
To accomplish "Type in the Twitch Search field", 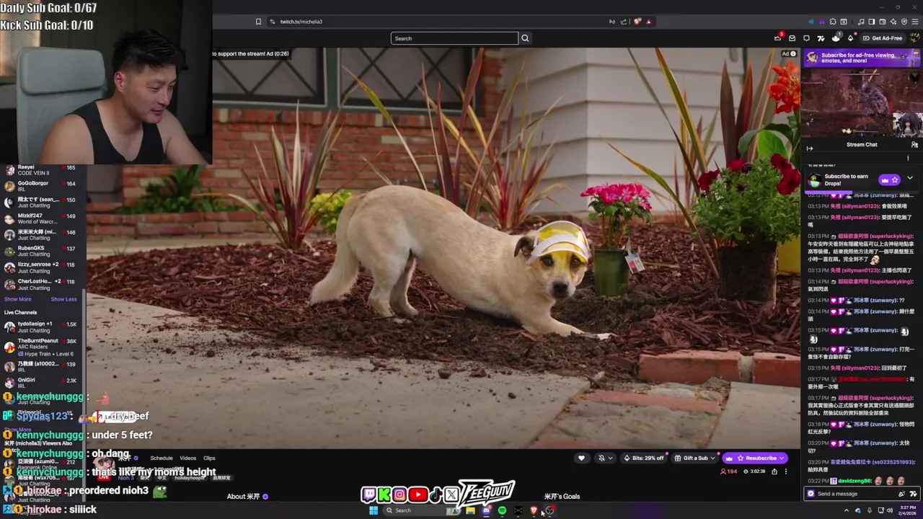I will coord(454,38).
